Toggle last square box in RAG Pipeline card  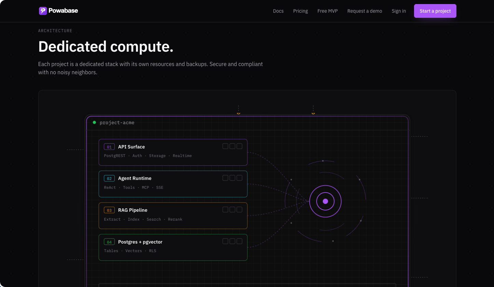click(x=239, y=210)
